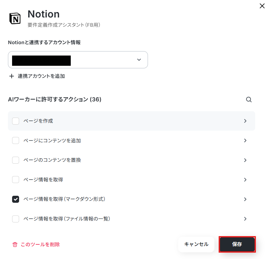Expand ページ情報を取得 chevron arrow
The height and width of the screenshot is (259, 266).
(245, 180)
